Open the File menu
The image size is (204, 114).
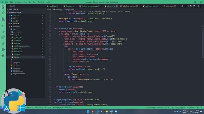tap(7, 2)
